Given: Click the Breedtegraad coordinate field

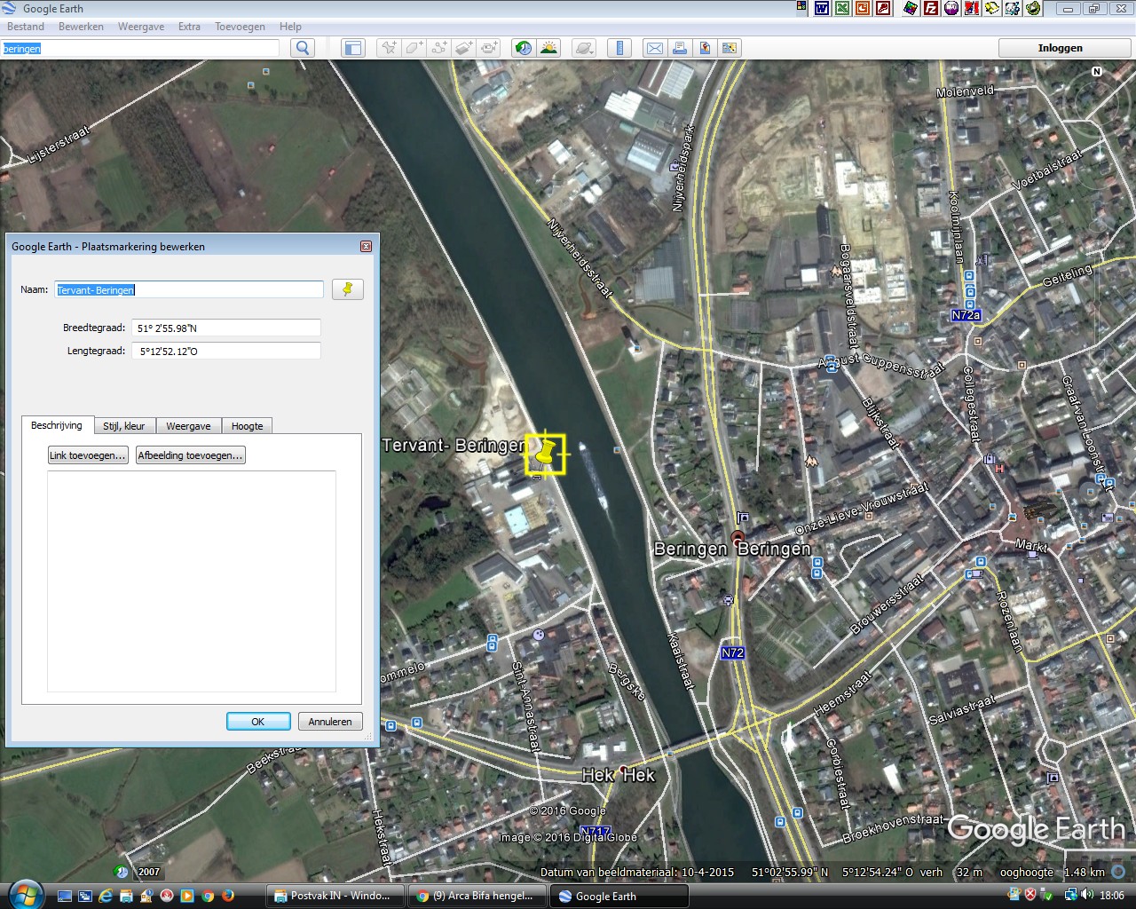Looking at the screenshot, I should (x=226, y=328).
